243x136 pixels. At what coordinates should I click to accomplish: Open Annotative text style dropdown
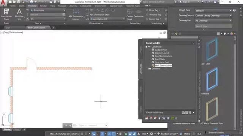(48, 10)
